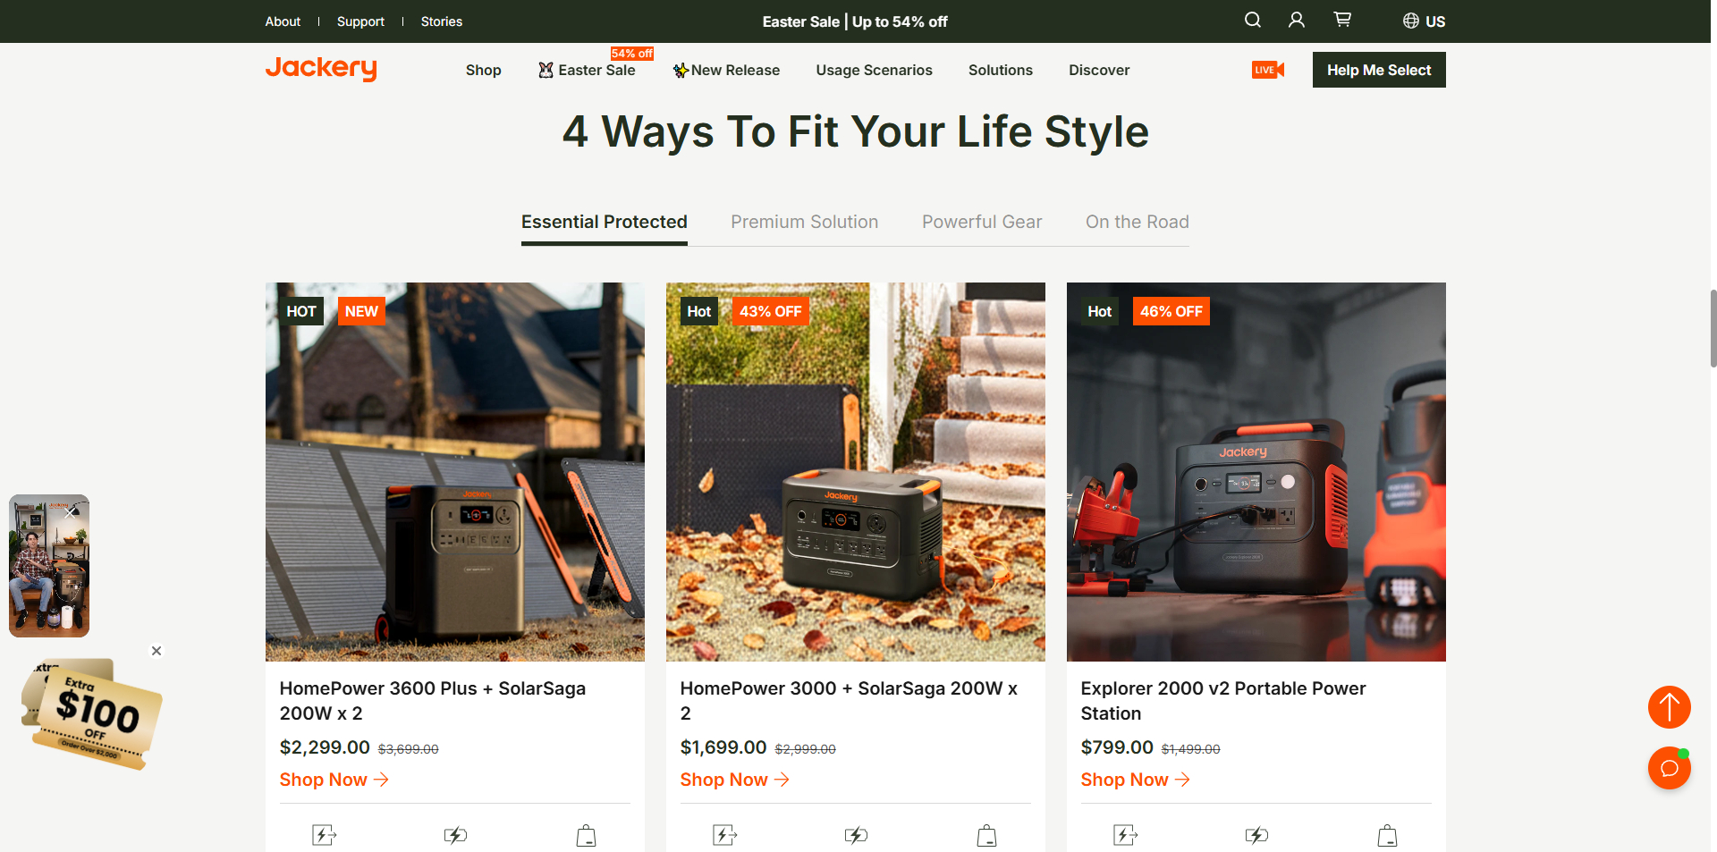The width and height of the screenshot is (1717, 852).
Task: Open the search icon in top bar
Action: (1253, 20)
